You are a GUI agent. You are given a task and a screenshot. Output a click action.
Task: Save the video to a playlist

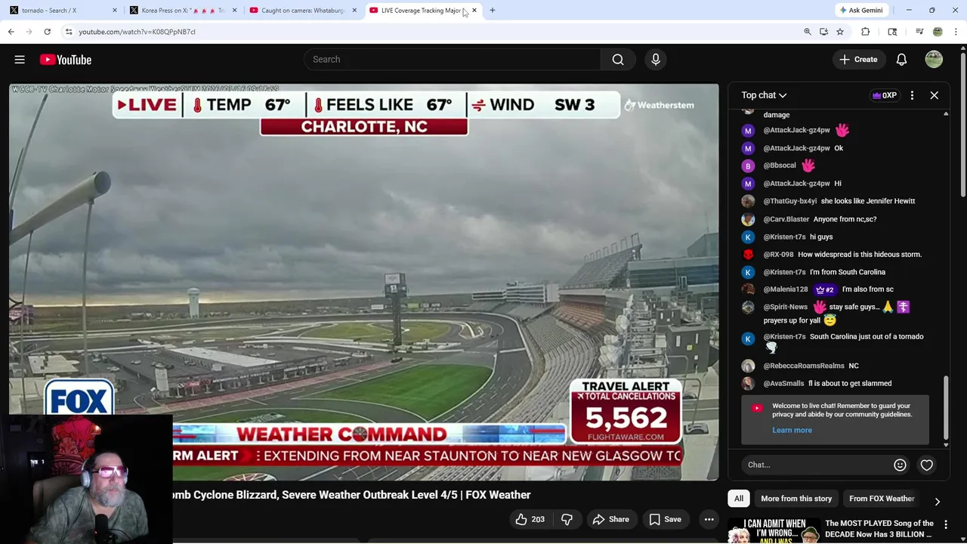[666, 519]
